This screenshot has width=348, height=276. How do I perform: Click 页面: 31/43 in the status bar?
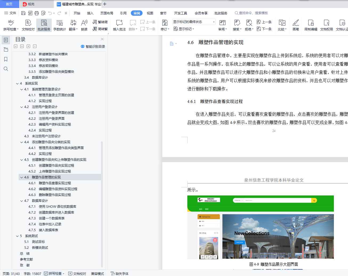pos(11,274)
